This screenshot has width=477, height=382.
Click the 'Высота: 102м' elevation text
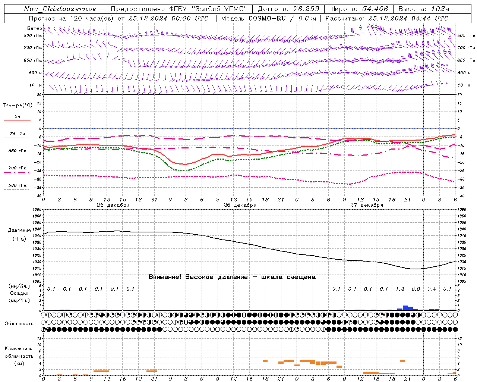coord(424,9)
